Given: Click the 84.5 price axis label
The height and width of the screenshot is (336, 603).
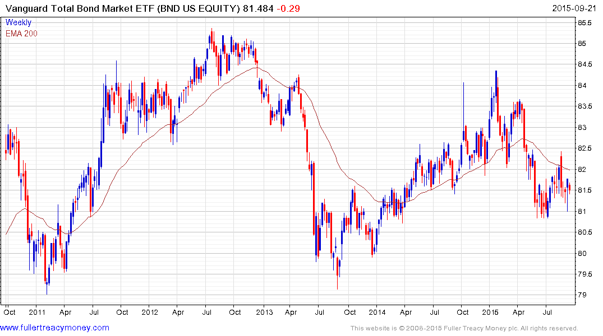Looking at the screenshot, I should (x=584, y=64).
